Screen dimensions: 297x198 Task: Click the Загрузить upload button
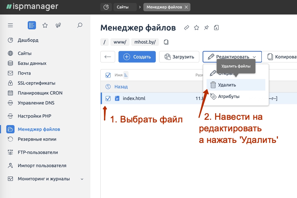[179, 56]
